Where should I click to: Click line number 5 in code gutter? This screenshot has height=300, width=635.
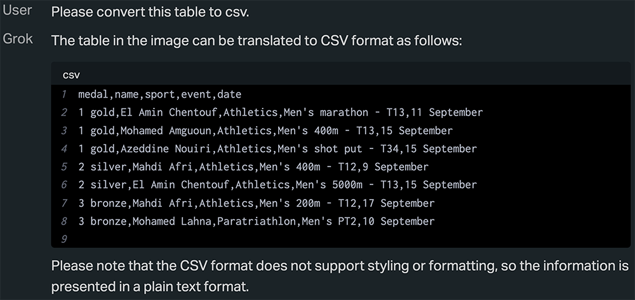click(64, 167)
